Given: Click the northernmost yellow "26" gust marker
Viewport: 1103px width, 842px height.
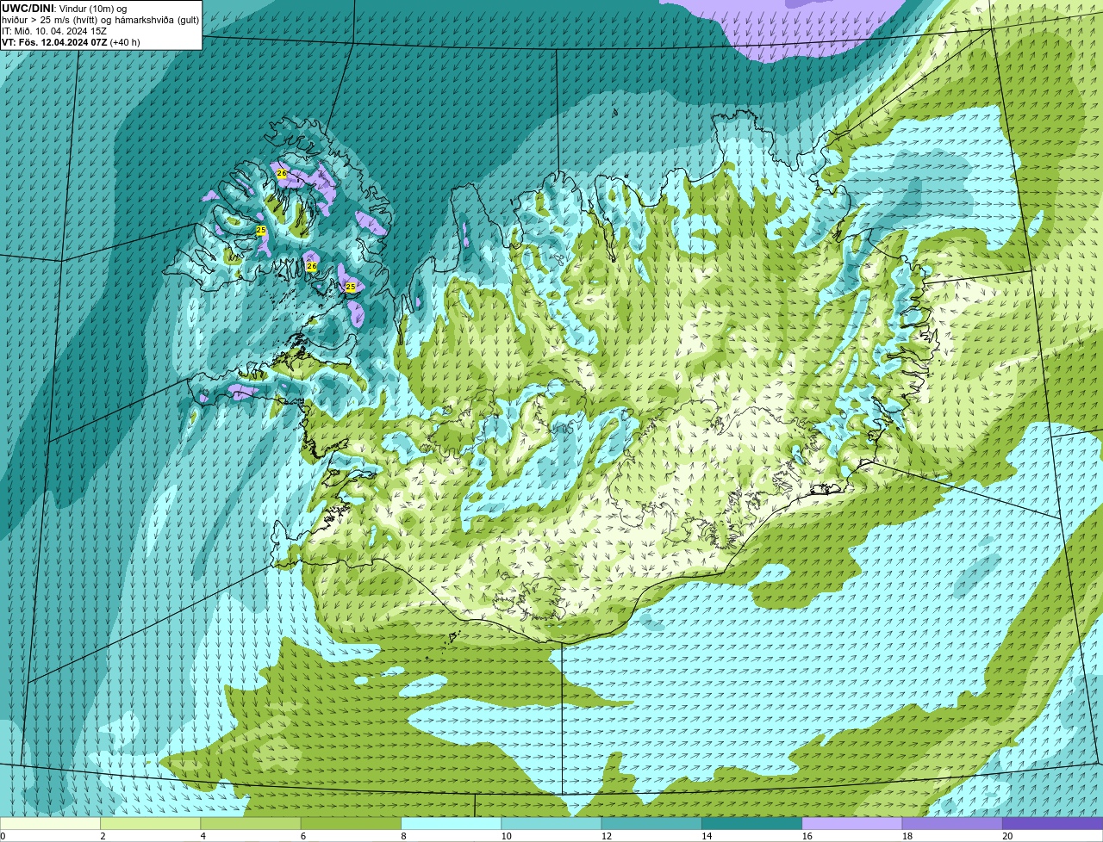Looking at the screenshot, I should pyautogui.click(x=281, y=173).
